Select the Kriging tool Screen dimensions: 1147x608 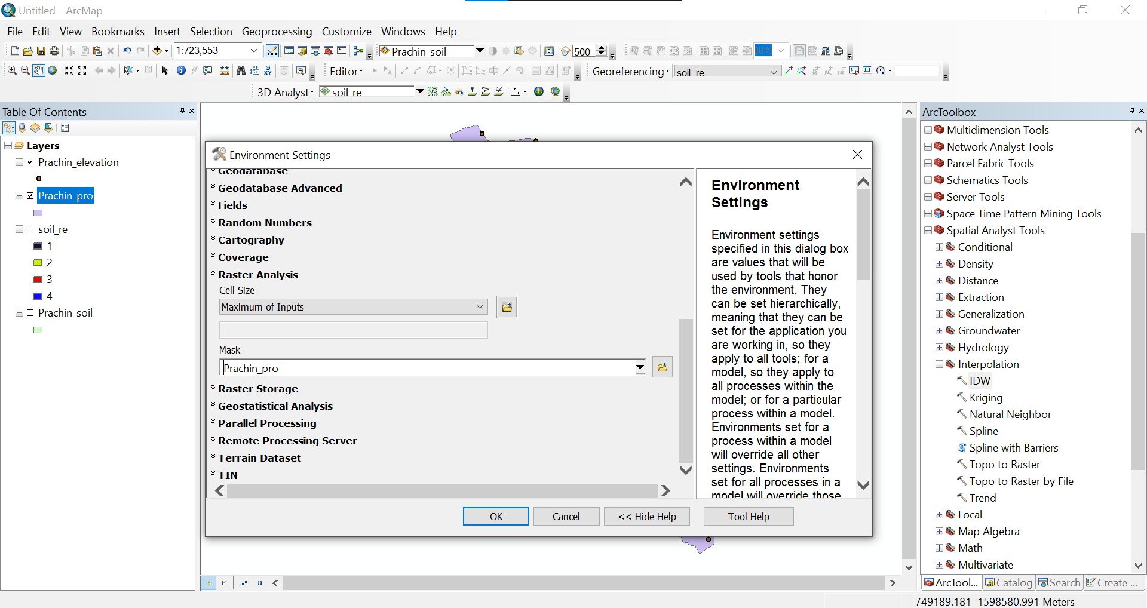pos(986,397)
